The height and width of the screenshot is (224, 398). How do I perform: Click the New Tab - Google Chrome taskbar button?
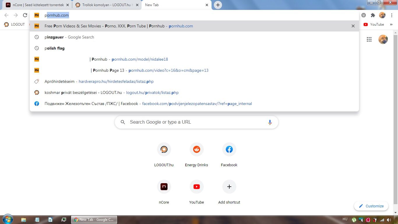click(x=94, y=220)
